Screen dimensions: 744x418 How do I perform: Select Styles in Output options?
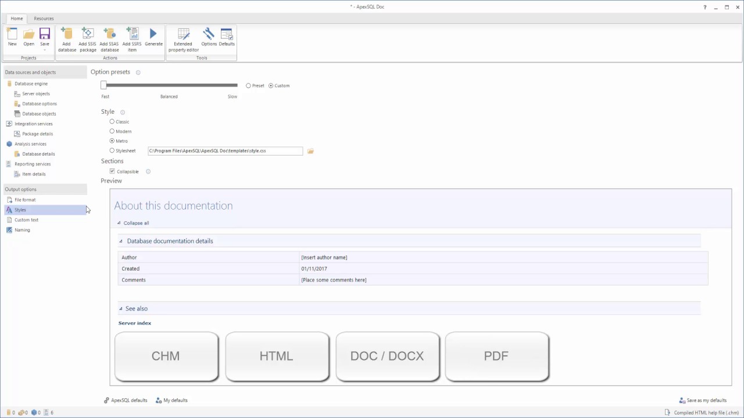[45, 210]
